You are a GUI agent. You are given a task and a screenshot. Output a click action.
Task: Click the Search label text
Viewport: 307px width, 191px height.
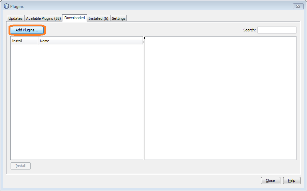pyautogui.click(x=249, y=30)
